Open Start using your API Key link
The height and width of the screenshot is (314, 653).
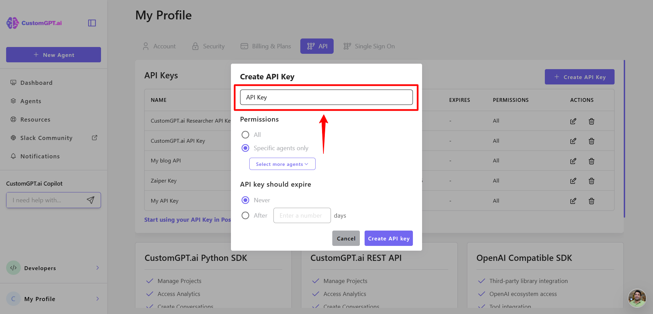click(x=187, y=220)
